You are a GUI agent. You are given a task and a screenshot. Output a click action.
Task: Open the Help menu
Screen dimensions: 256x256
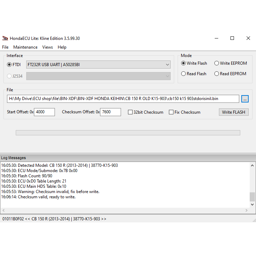click(62, 47)
